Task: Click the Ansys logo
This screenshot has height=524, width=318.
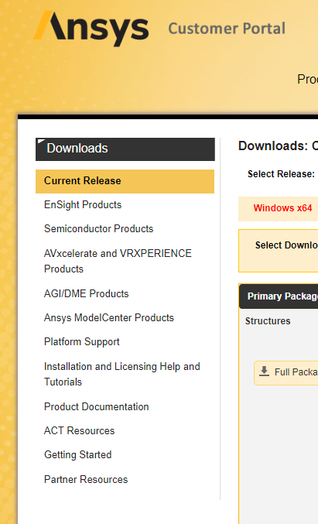Action: [91, 29]
